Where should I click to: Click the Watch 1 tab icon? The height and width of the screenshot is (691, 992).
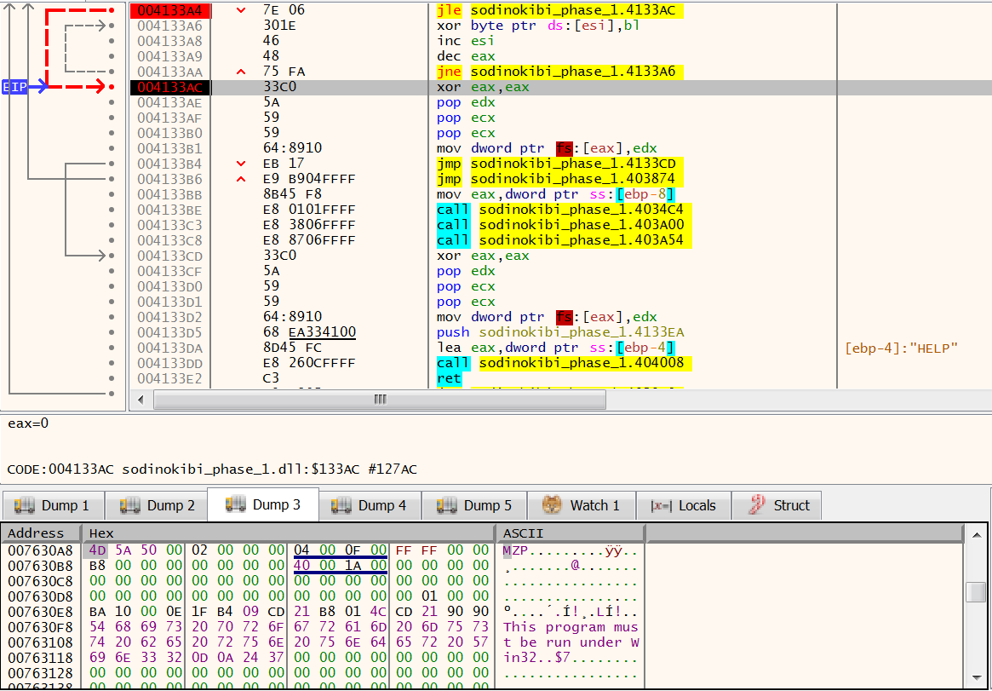(553, 505)
